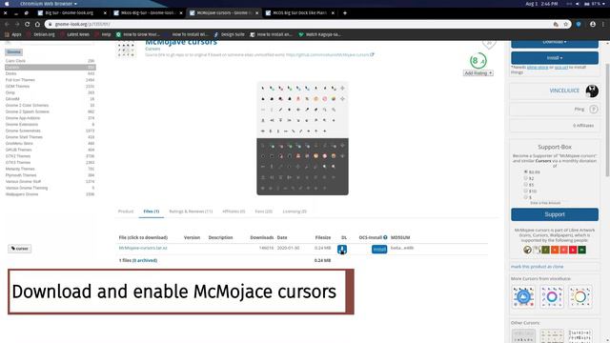Go to browser home with the house icon

point(37,24)
